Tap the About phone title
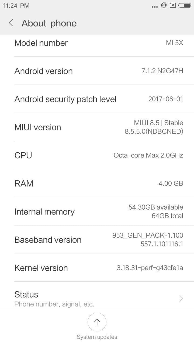 coord(49,23)
